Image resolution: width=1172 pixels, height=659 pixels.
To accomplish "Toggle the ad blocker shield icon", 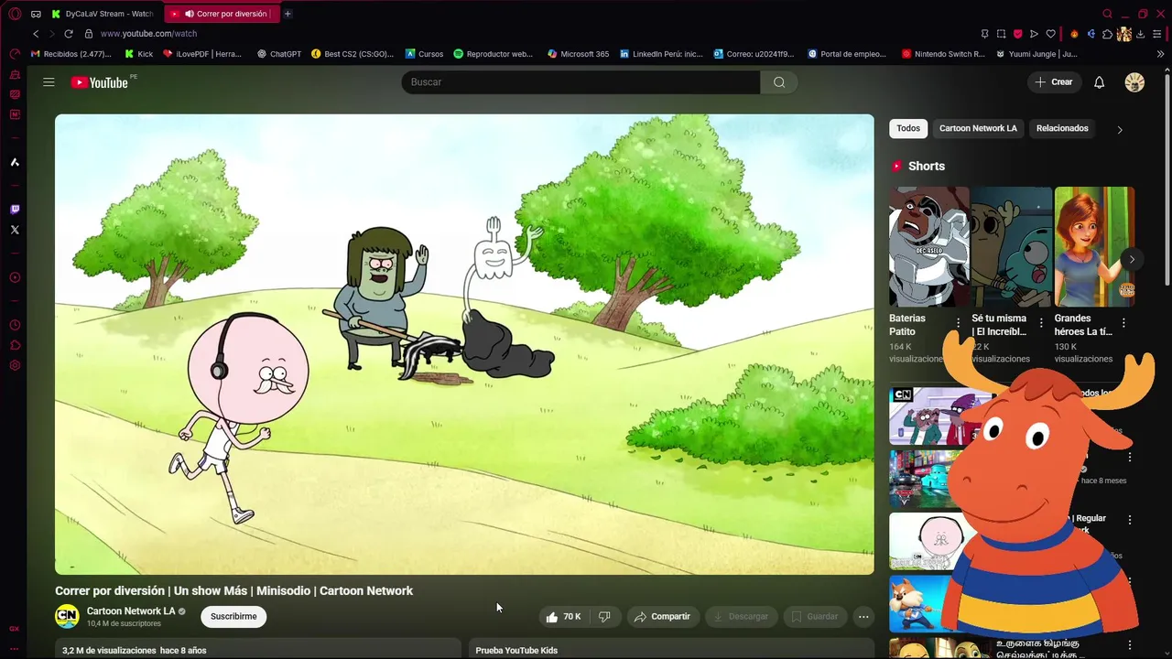I will click(x=1017, y=34).
